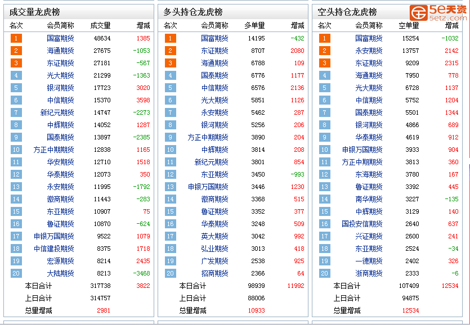The height and width of the screenshot is (325, 470).
Task: Click rank 10 badge in 多头持仓龙虎榜
Action: pos(170,150)
